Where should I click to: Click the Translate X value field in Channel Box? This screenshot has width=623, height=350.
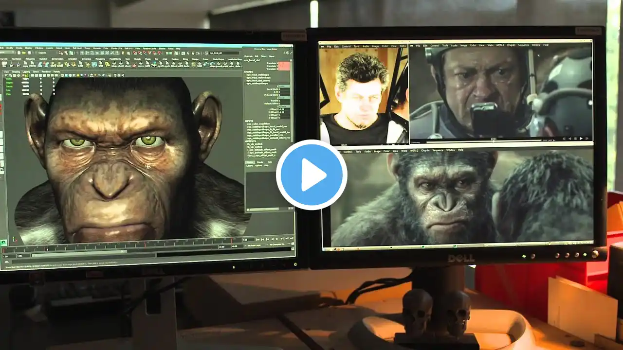(x=284, y=63)
